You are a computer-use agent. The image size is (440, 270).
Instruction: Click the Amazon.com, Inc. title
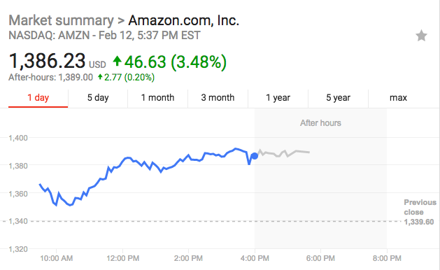184,20
